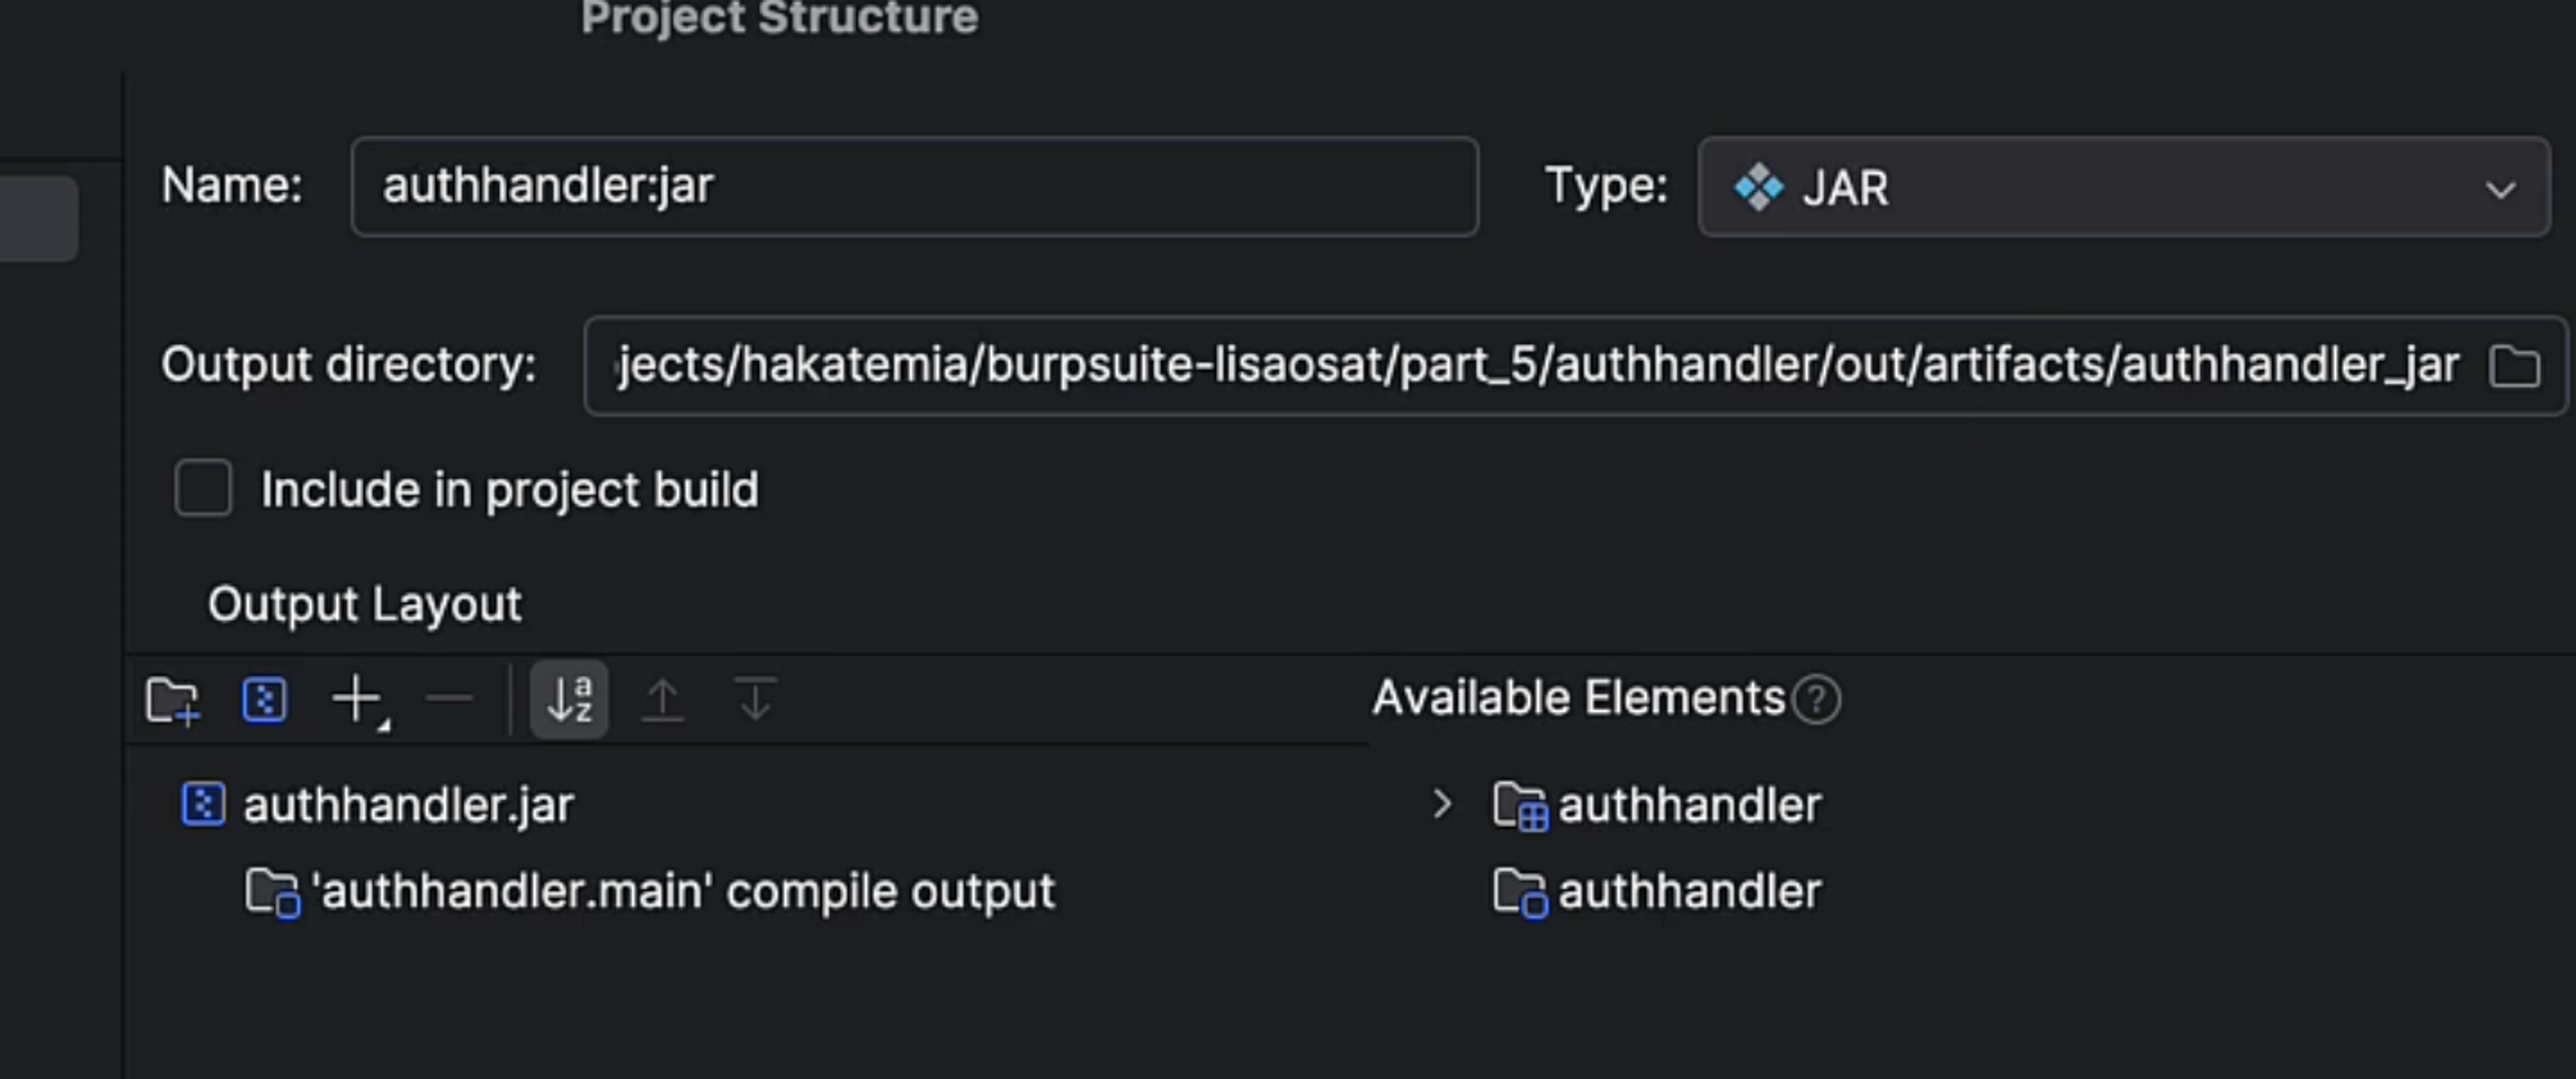Select the highlighted left sidebar item
This screenshot has width=2576, height=1079.
pyautogui.click(x=38, y=219)
